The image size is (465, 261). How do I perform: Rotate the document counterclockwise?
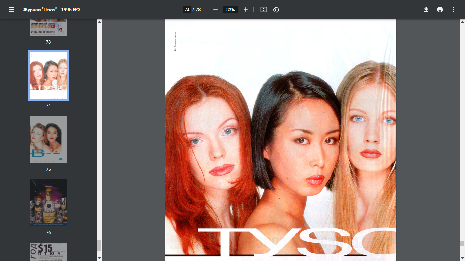[276, 10]
